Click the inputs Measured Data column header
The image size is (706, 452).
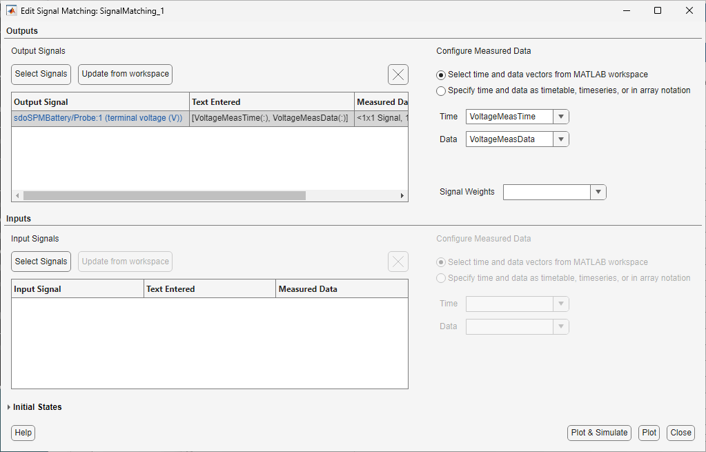pyautogui.click(x=342, y=289)
